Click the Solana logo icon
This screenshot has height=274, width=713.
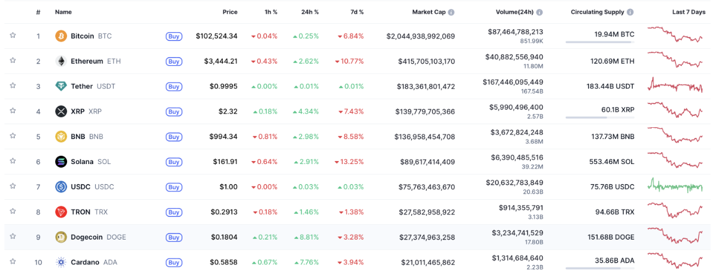(61, 162)
